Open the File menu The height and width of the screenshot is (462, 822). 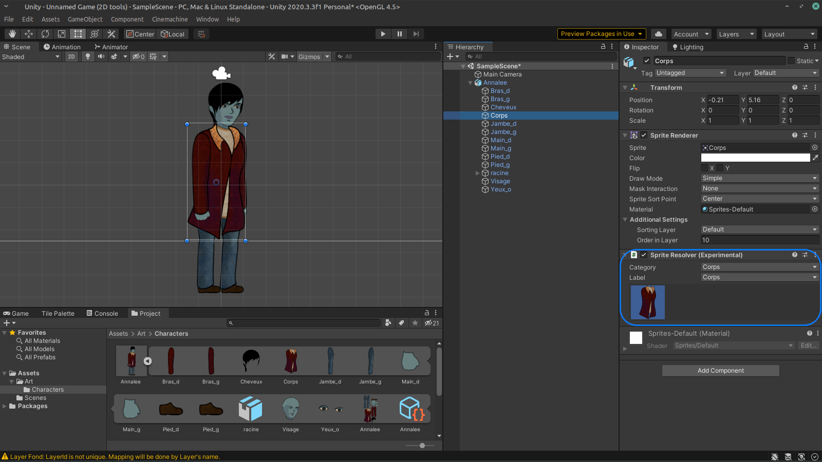coord(9,19)
